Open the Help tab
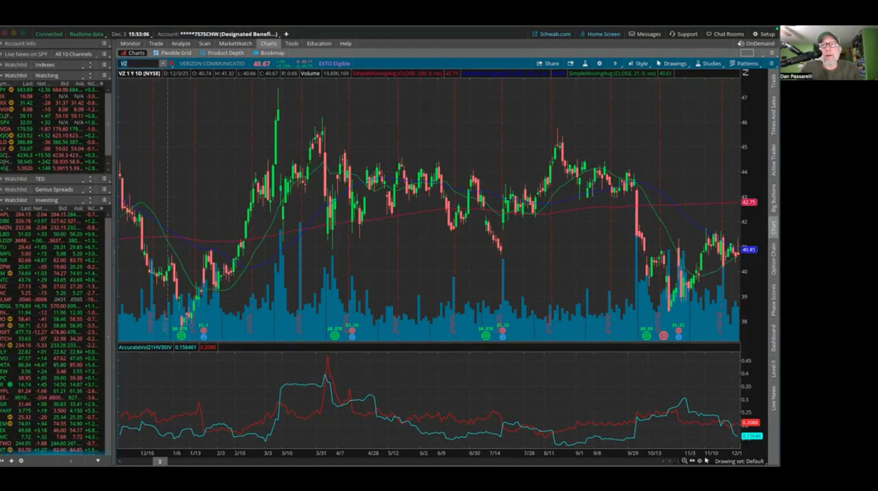 tap(346, 43)
